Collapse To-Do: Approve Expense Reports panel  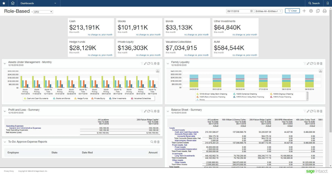(5, 142)
